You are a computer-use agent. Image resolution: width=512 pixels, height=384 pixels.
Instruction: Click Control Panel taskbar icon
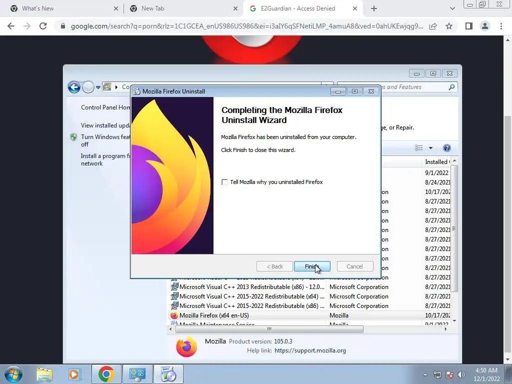click(x=137, y=374)
